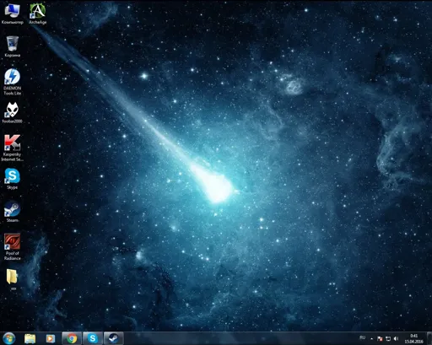Image resolution: width=432 pixels, height=345 pixels.
Task: Select the Skype desktop shortcut
Action: 13,179
